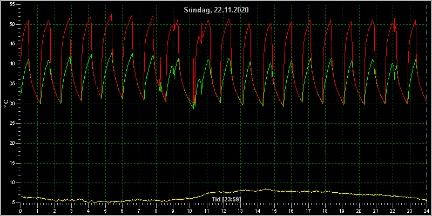Image resolution: width=432 pixels, height=216 pixels.
Task: Click the 6 hour tick on time axis
Action: 122,210
